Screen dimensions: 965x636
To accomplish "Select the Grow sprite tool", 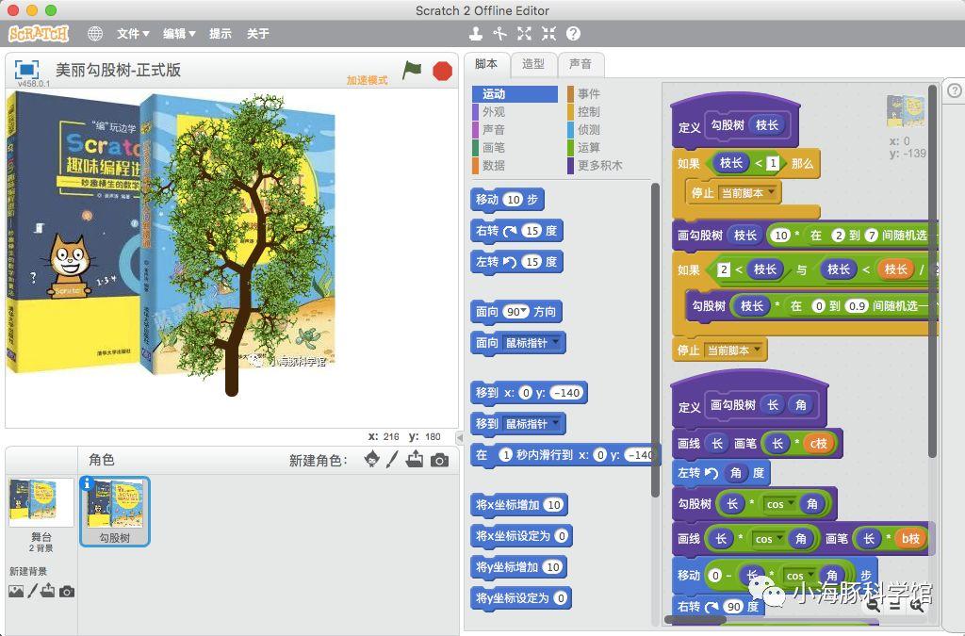I will click(524, 33).
